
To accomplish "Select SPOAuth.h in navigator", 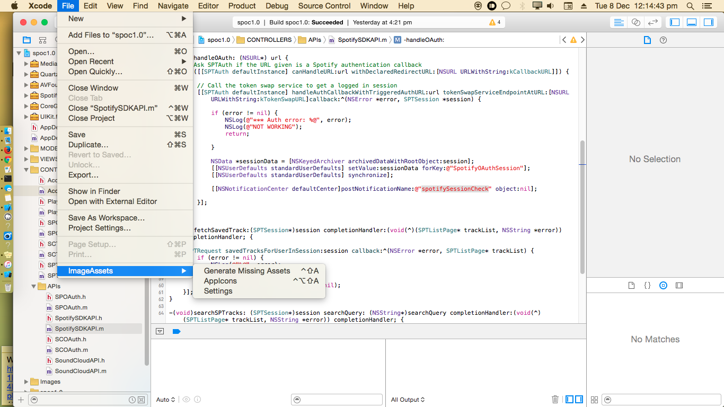I will [70, 297].
